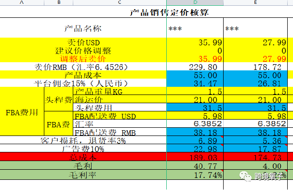293x190 pixels.
Task: Select the 174.73 total cost cell
Action: click(255, 157)
